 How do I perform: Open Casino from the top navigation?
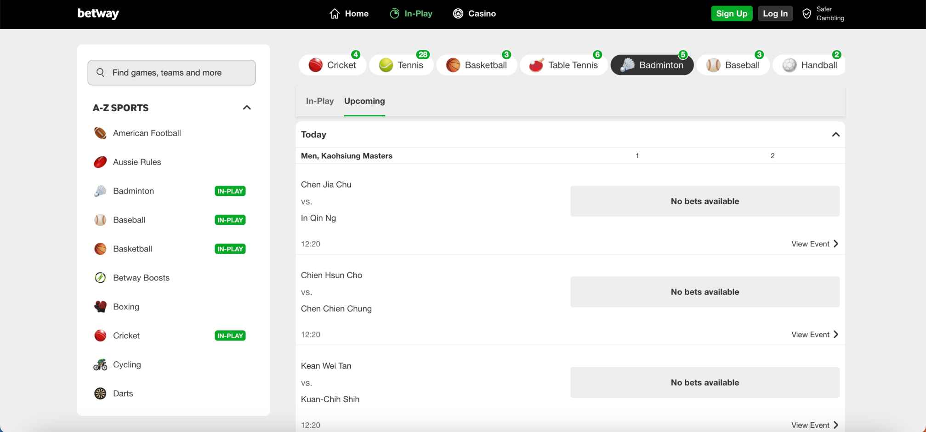(474, 14)
